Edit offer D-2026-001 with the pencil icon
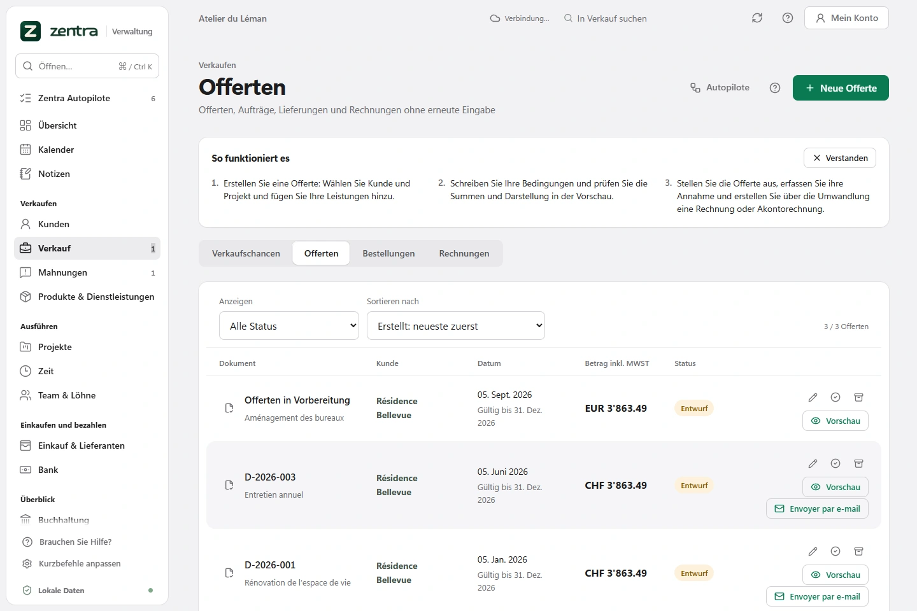This screenshot has height=611, width=917. pyautogui.click(x=813, y=551)
